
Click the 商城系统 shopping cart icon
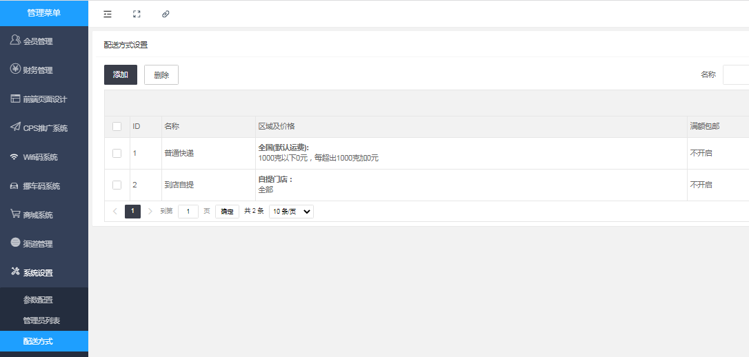pyautogui.click(x=15, y=214)
